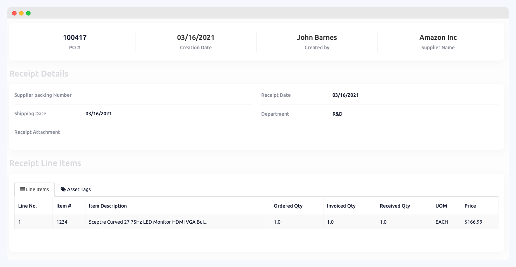Click the green maximize button in titlebar
This screenshot has width=516, height=267.
pos(28,13)
